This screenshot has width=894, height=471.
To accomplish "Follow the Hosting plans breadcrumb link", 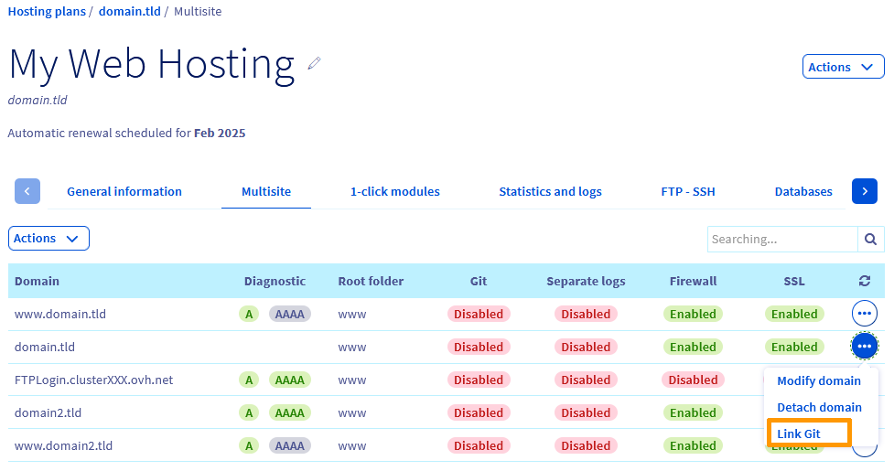I will [46, 12].
